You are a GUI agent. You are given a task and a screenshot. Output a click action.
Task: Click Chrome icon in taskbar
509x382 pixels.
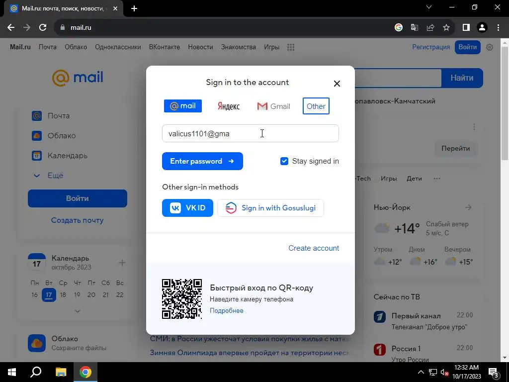(85, 372)
